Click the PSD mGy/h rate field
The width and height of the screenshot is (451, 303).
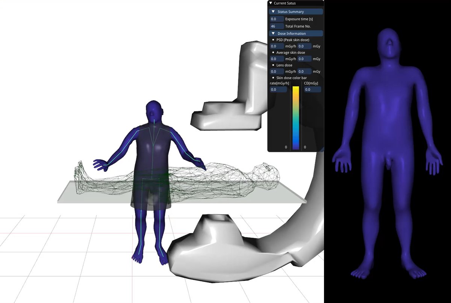click(277, 46)
